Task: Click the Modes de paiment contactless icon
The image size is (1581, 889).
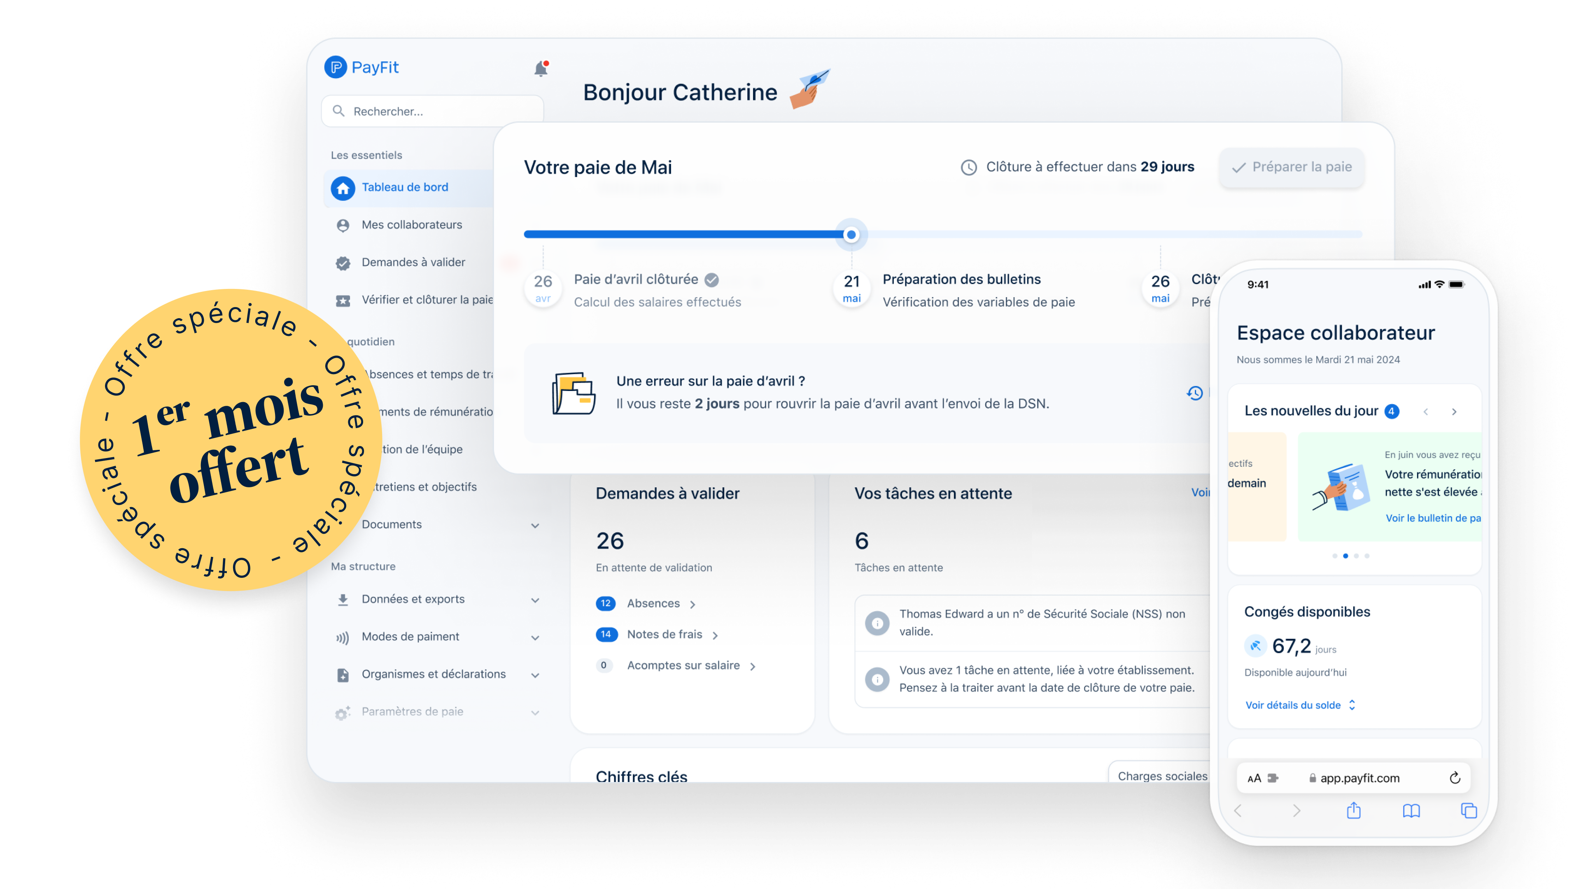Action: pyautogui.click(x=343, y=638)
